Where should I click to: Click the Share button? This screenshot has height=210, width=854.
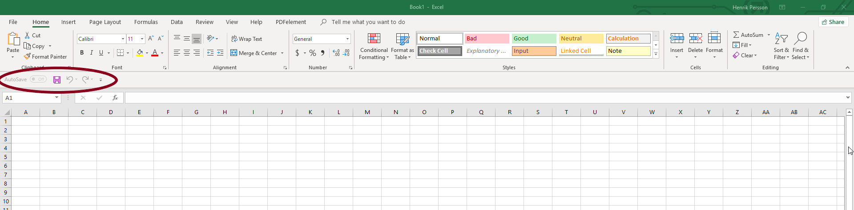point(833,22)
